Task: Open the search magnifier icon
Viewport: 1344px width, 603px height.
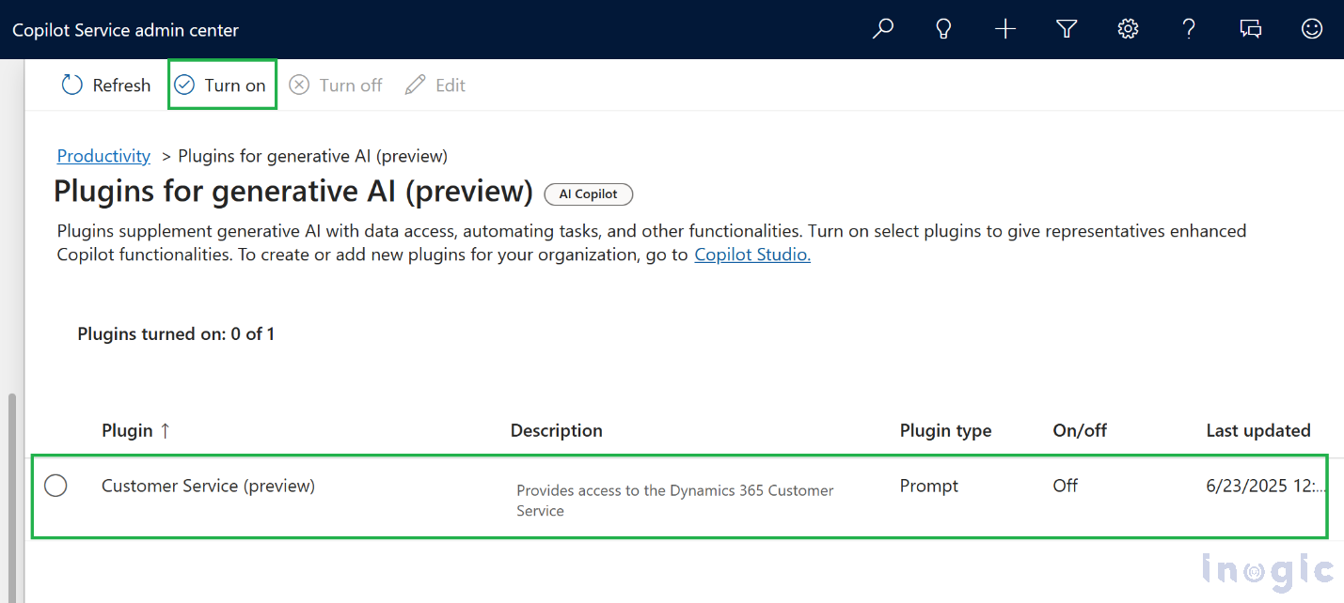Action: coord(882,29)
